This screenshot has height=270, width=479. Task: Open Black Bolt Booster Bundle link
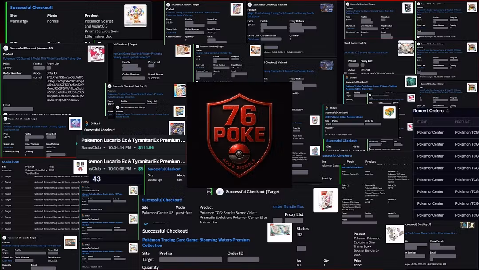click(369, 12)
